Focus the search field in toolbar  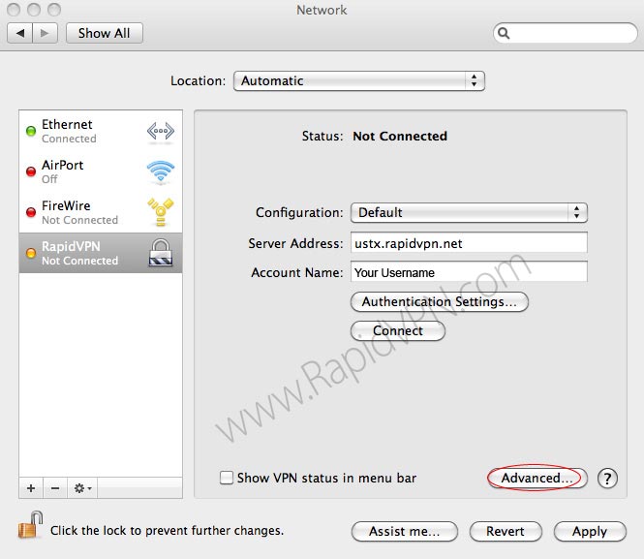coord(566,33)
